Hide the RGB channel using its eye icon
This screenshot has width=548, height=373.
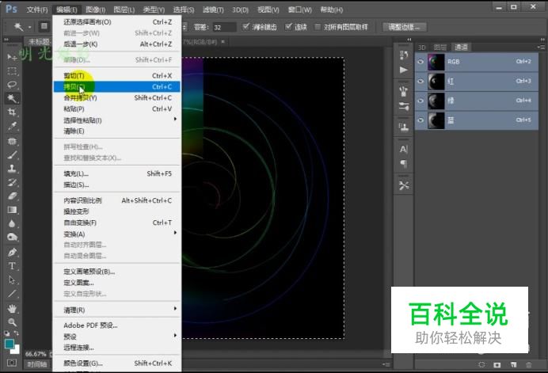pos(421,61)
